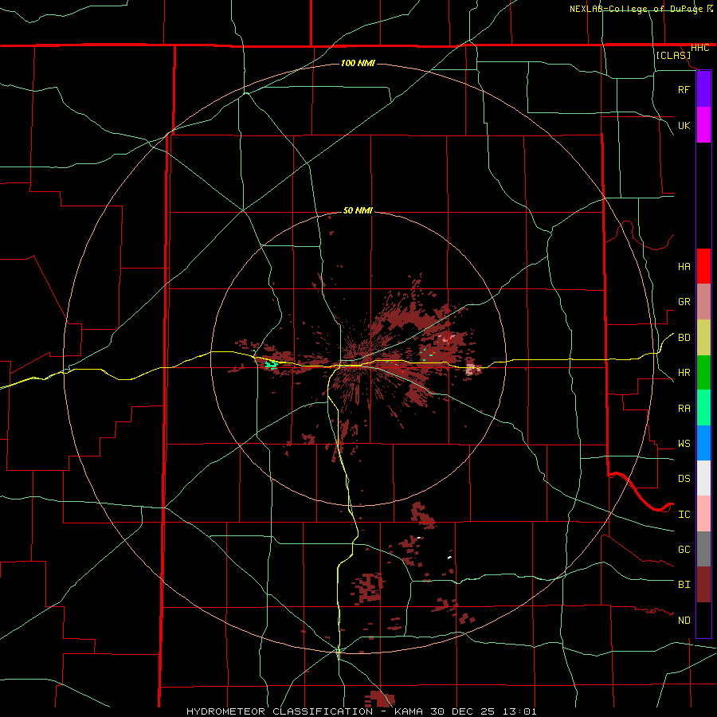Click the BD yellow legend swatch

coord(703,338)
